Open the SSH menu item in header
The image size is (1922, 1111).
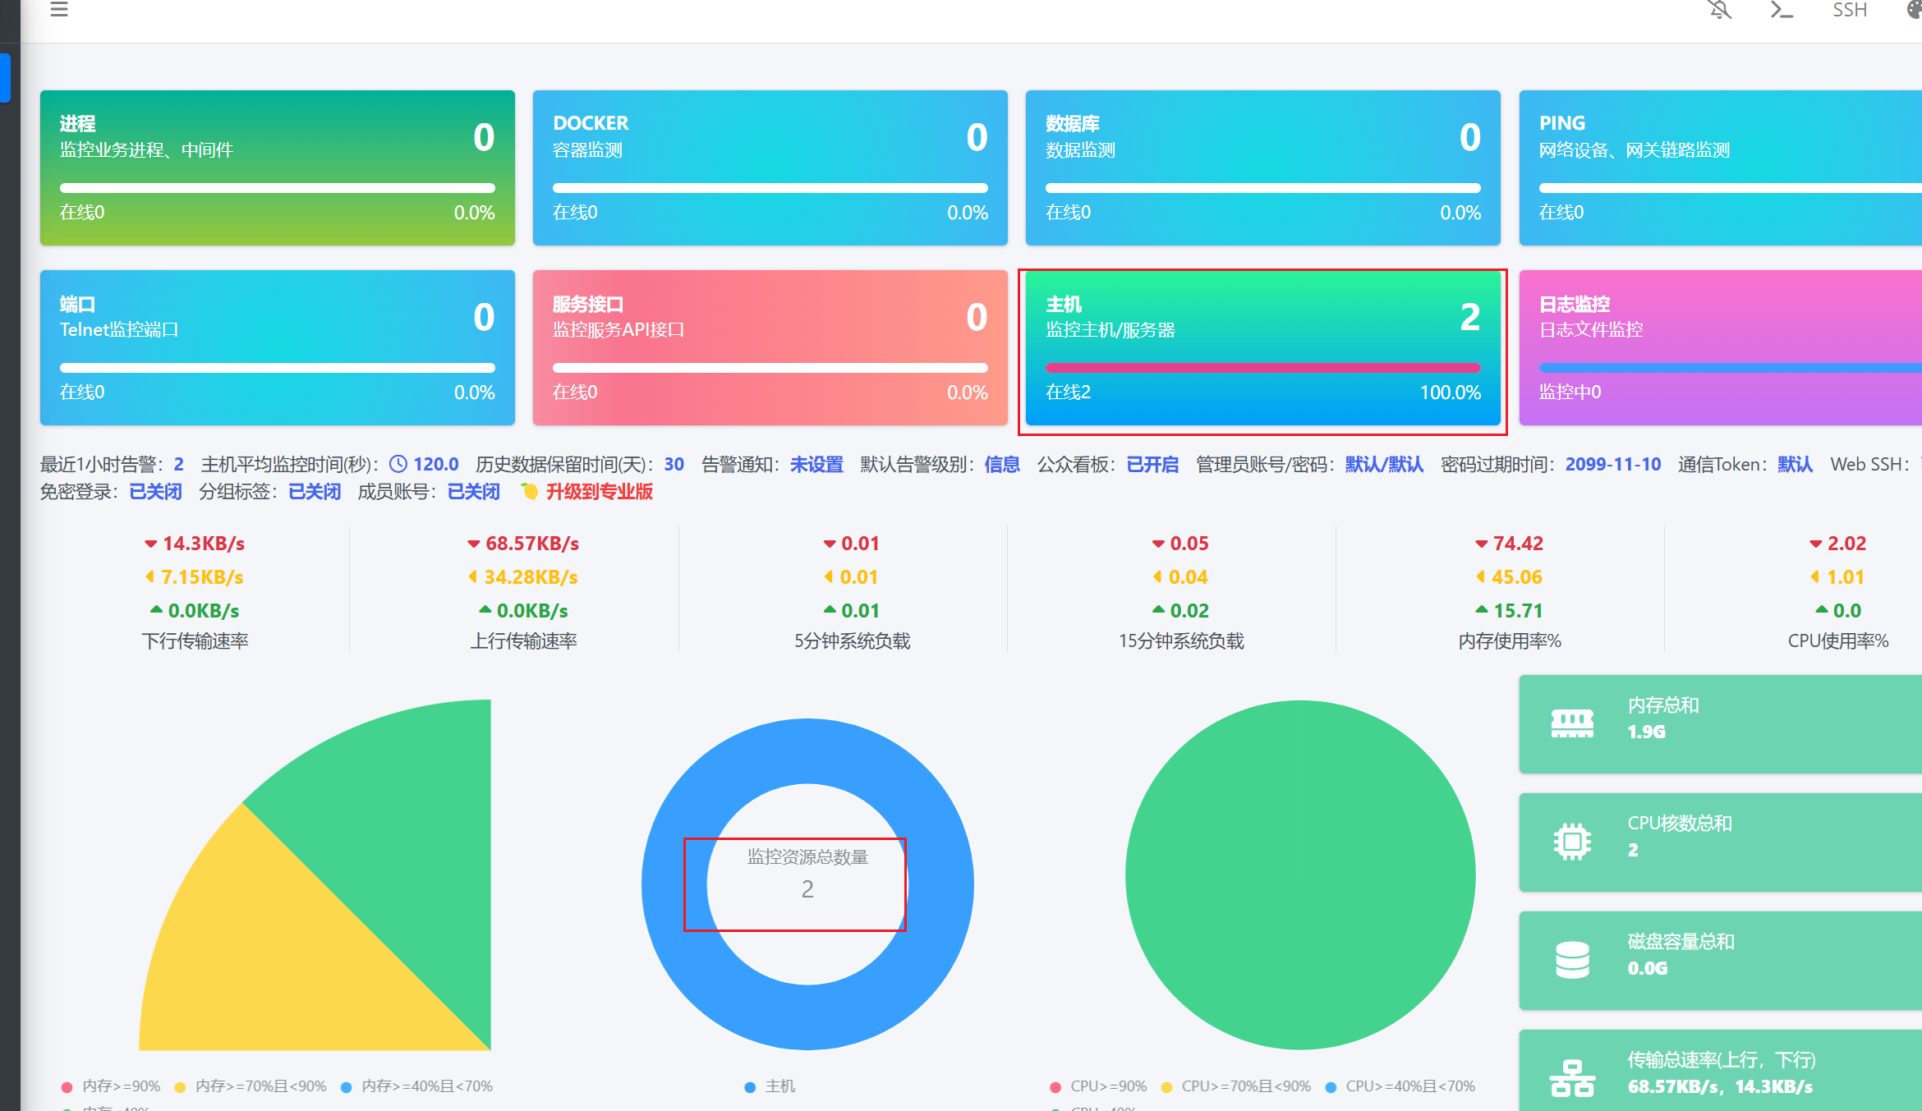[x=1850, y=10]
